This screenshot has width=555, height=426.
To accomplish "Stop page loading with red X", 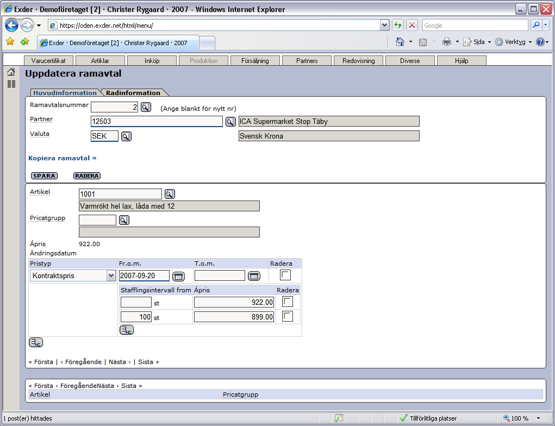I will click(412, 25).
